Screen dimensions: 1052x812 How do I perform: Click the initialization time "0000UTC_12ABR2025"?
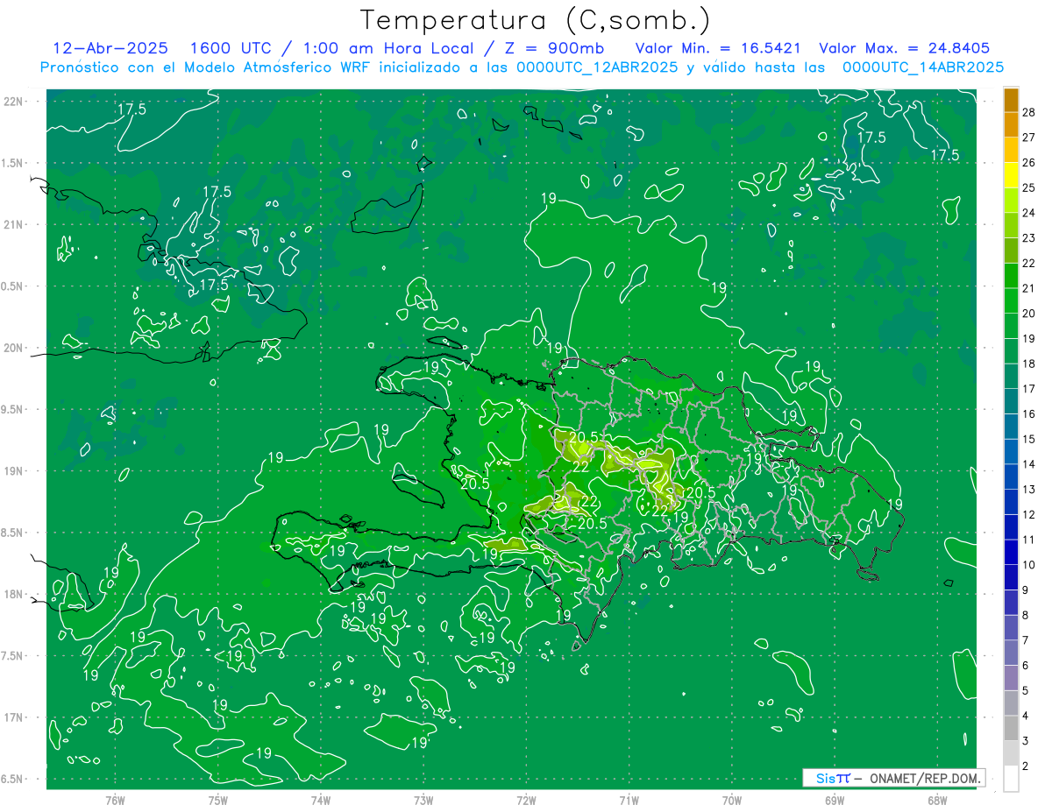597,67
